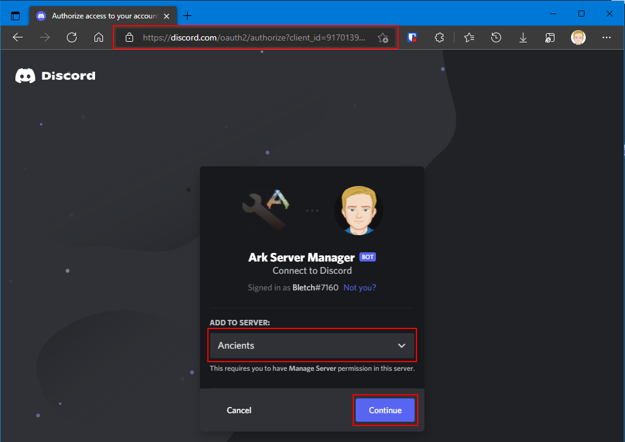Go to the home page icon
Image resolution: width=625 pixels, height=442 pixels.
[x=99, y=37]
